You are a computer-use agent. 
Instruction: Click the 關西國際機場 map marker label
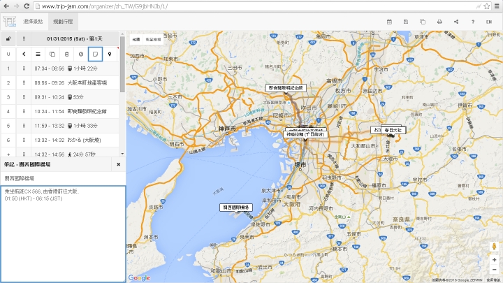[236, 208]
